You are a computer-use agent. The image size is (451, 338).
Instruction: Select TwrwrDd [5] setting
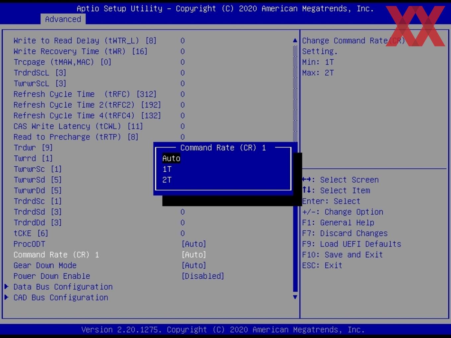point(37,191)
